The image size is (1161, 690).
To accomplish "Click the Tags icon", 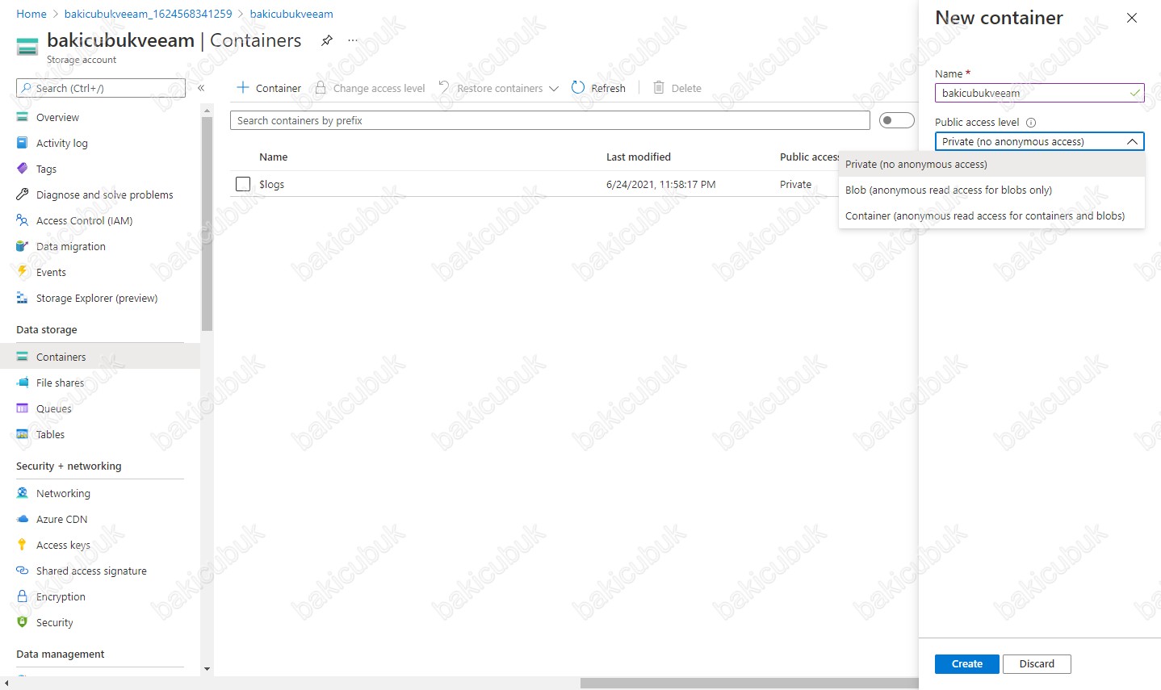I will pos(23,169).
